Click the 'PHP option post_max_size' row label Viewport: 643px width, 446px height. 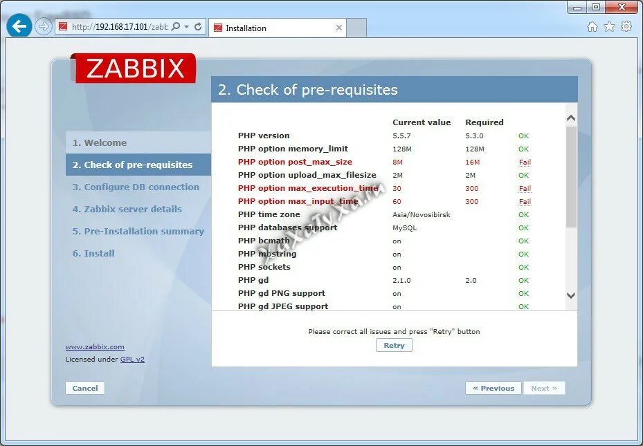(295, 162)
